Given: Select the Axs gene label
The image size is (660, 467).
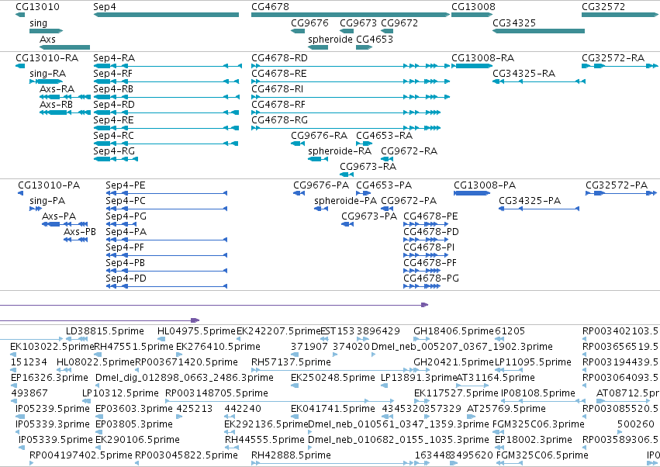Looking at the screenshot, I should pos(47,39).
